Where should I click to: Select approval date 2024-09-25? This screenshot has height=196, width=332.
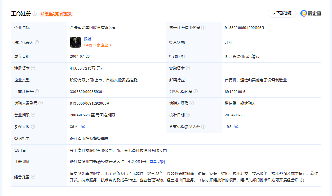pos(235,115)
